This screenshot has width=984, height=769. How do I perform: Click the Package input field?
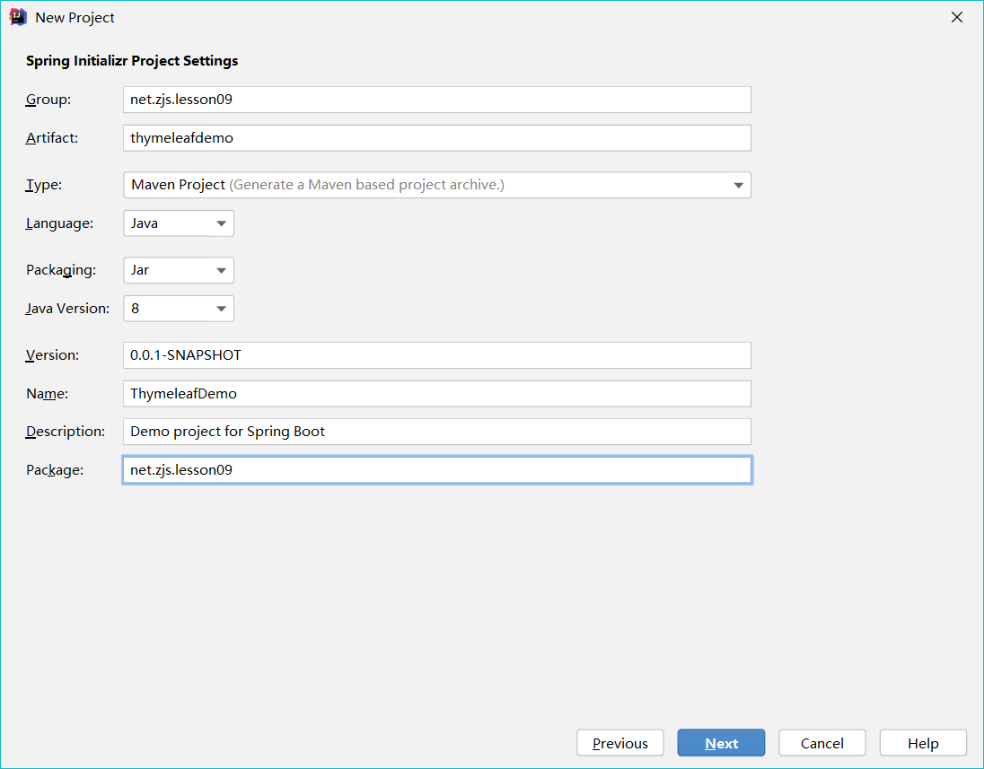point(436,470)
